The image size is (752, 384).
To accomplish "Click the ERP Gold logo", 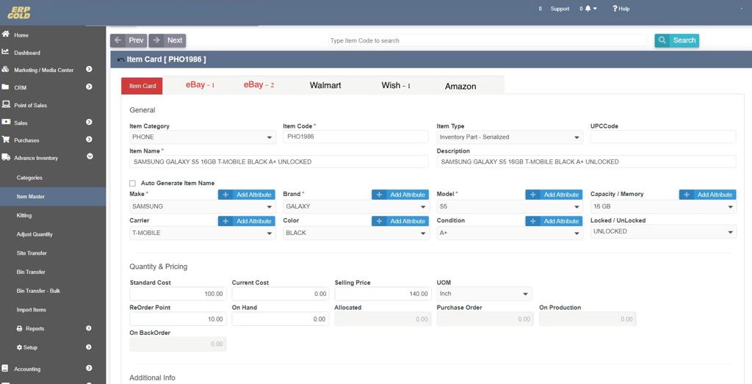I will click(18, 12).
